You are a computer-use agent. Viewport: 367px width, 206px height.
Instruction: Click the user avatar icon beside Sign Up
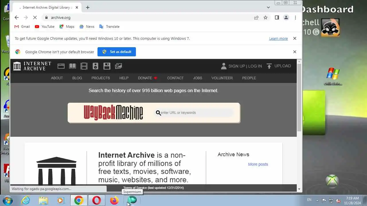[x=224, y=66]
